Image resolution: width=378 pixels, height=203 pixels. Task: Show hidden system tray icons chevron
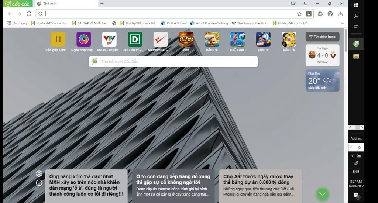point(352,156)
